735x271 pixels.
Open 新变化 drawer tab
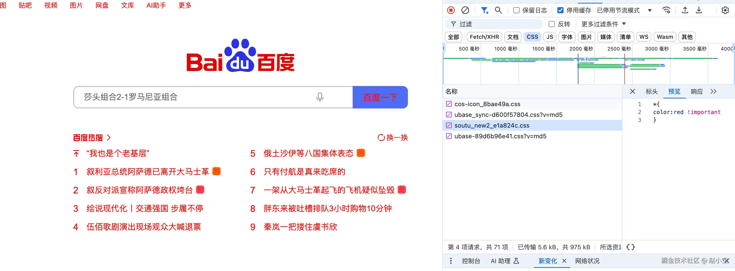click(548, 261)
